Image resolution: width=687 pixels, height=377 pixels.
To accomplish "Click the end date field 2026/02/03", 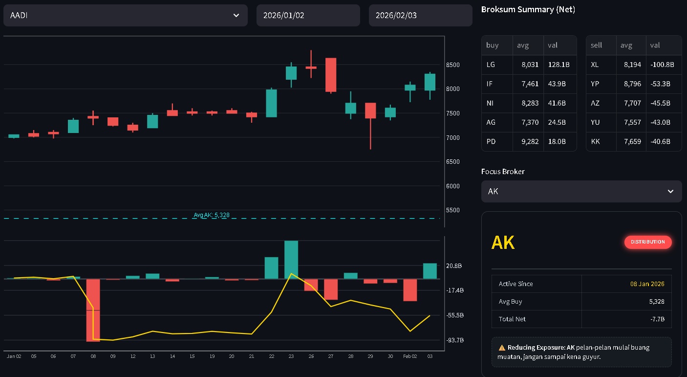I will 420,16.
